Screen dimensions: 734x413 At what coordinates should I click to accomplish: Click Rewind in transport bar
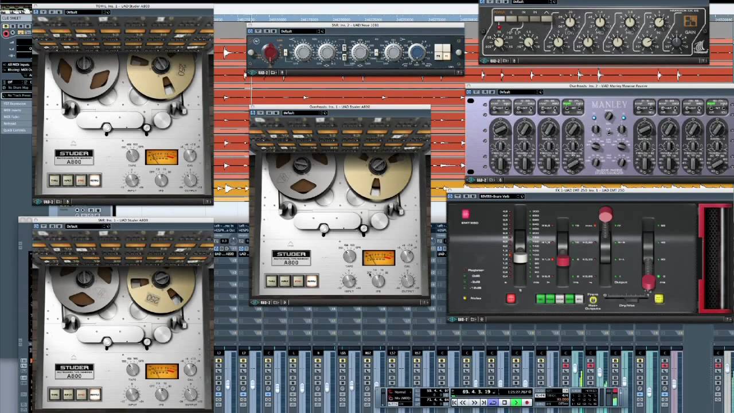[x=463, y=403]
